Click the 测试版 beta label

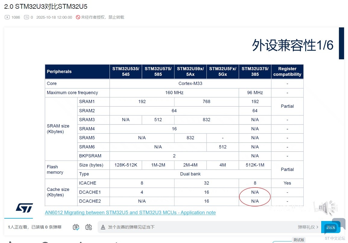pos(299,240)
